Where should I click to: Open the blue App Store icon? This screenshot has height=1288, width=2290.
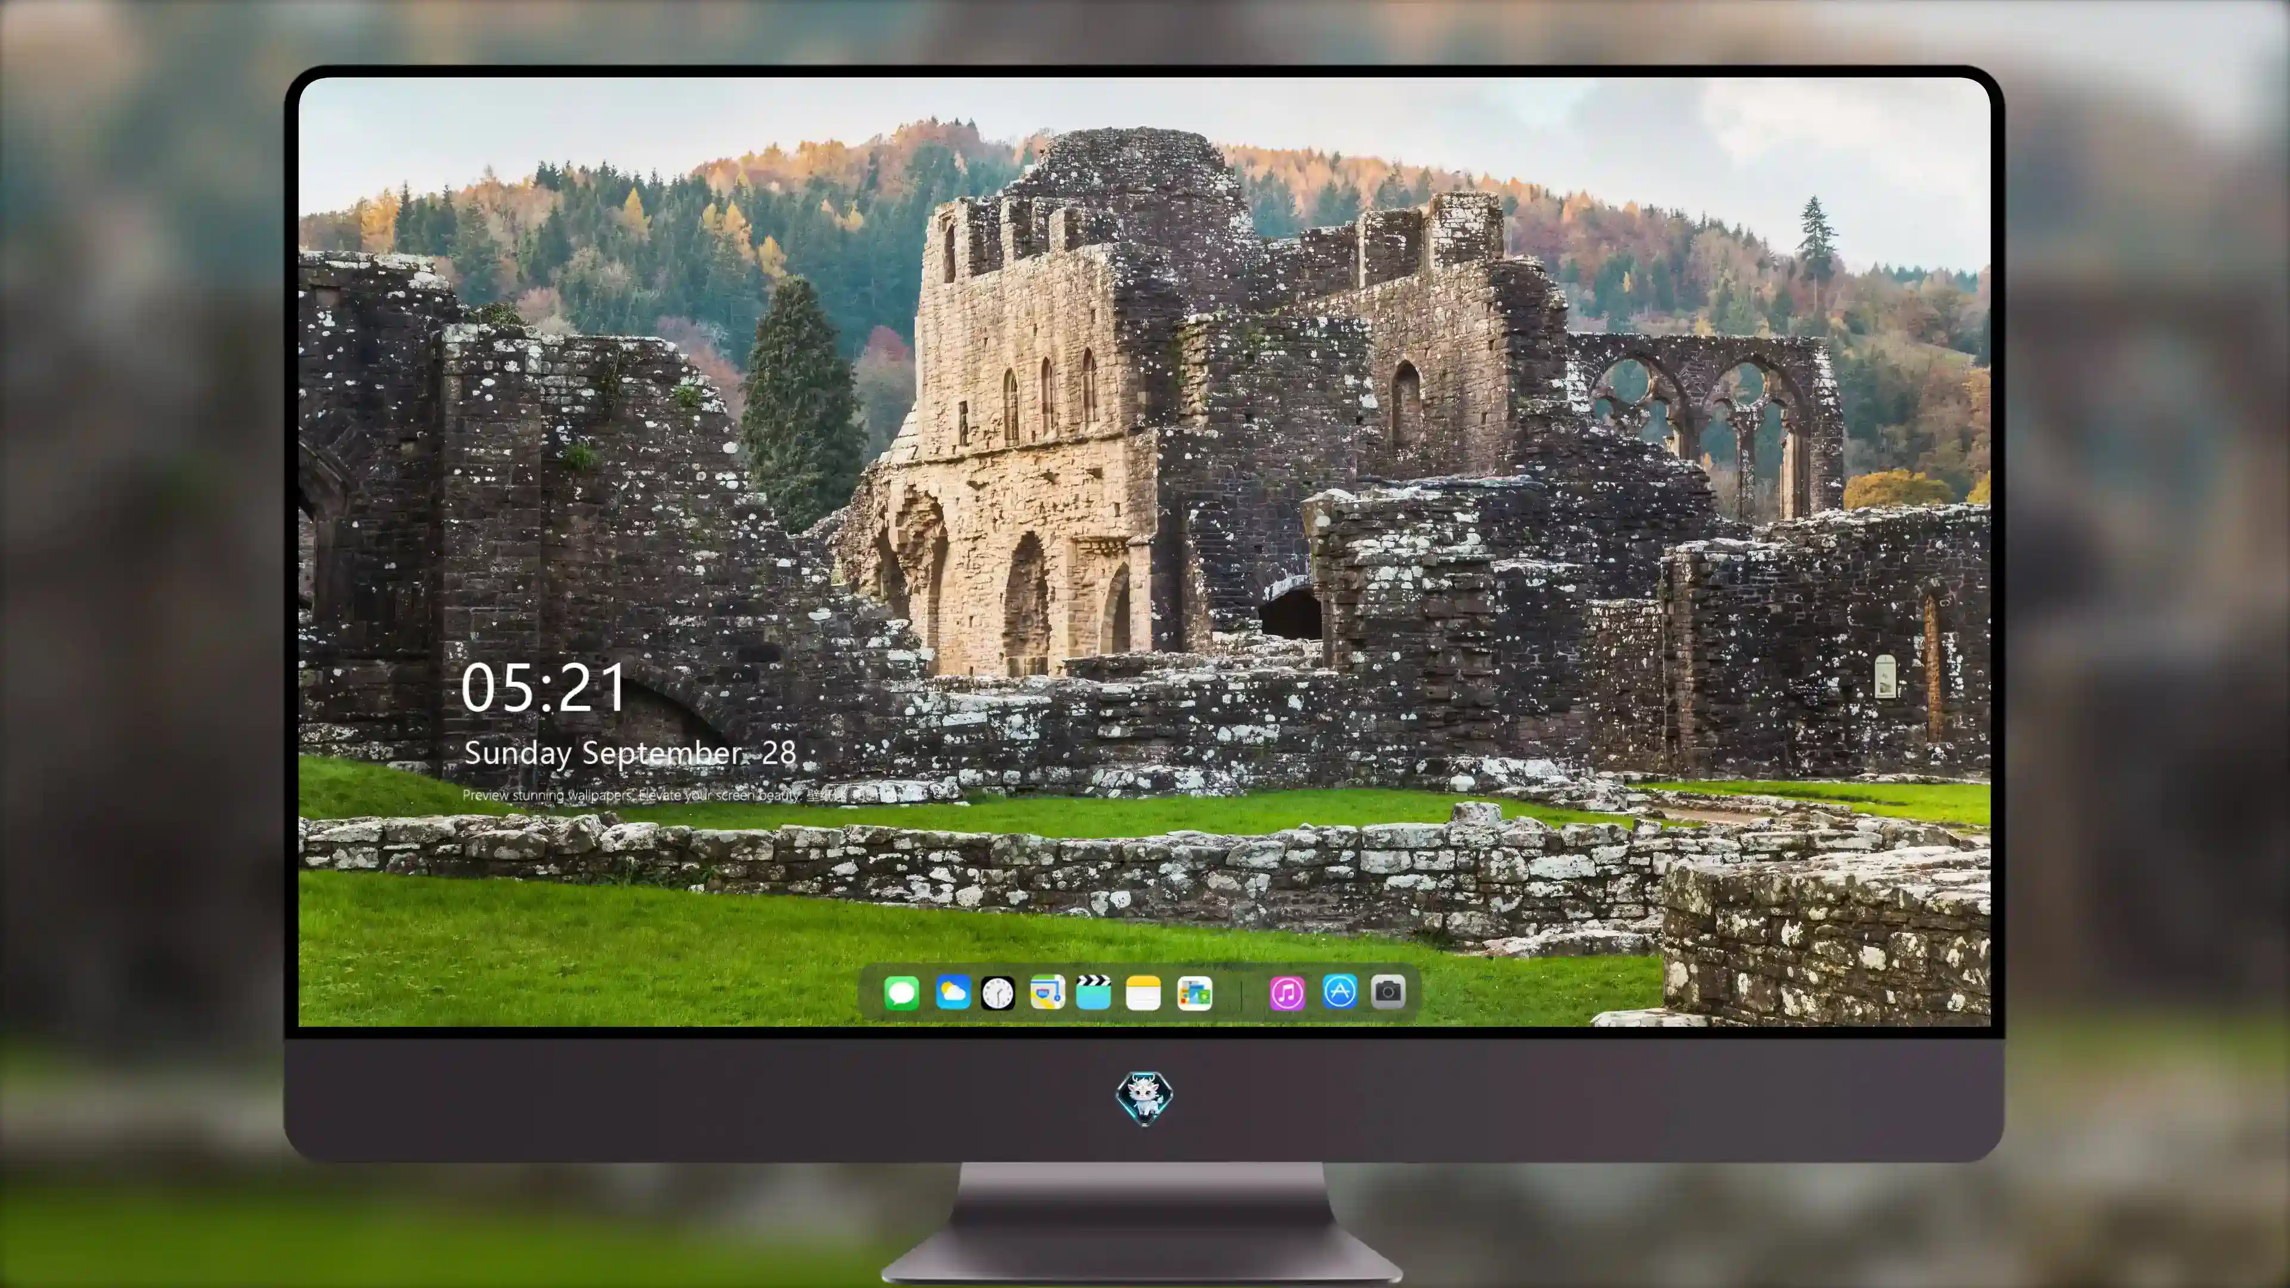[1339, 991]
